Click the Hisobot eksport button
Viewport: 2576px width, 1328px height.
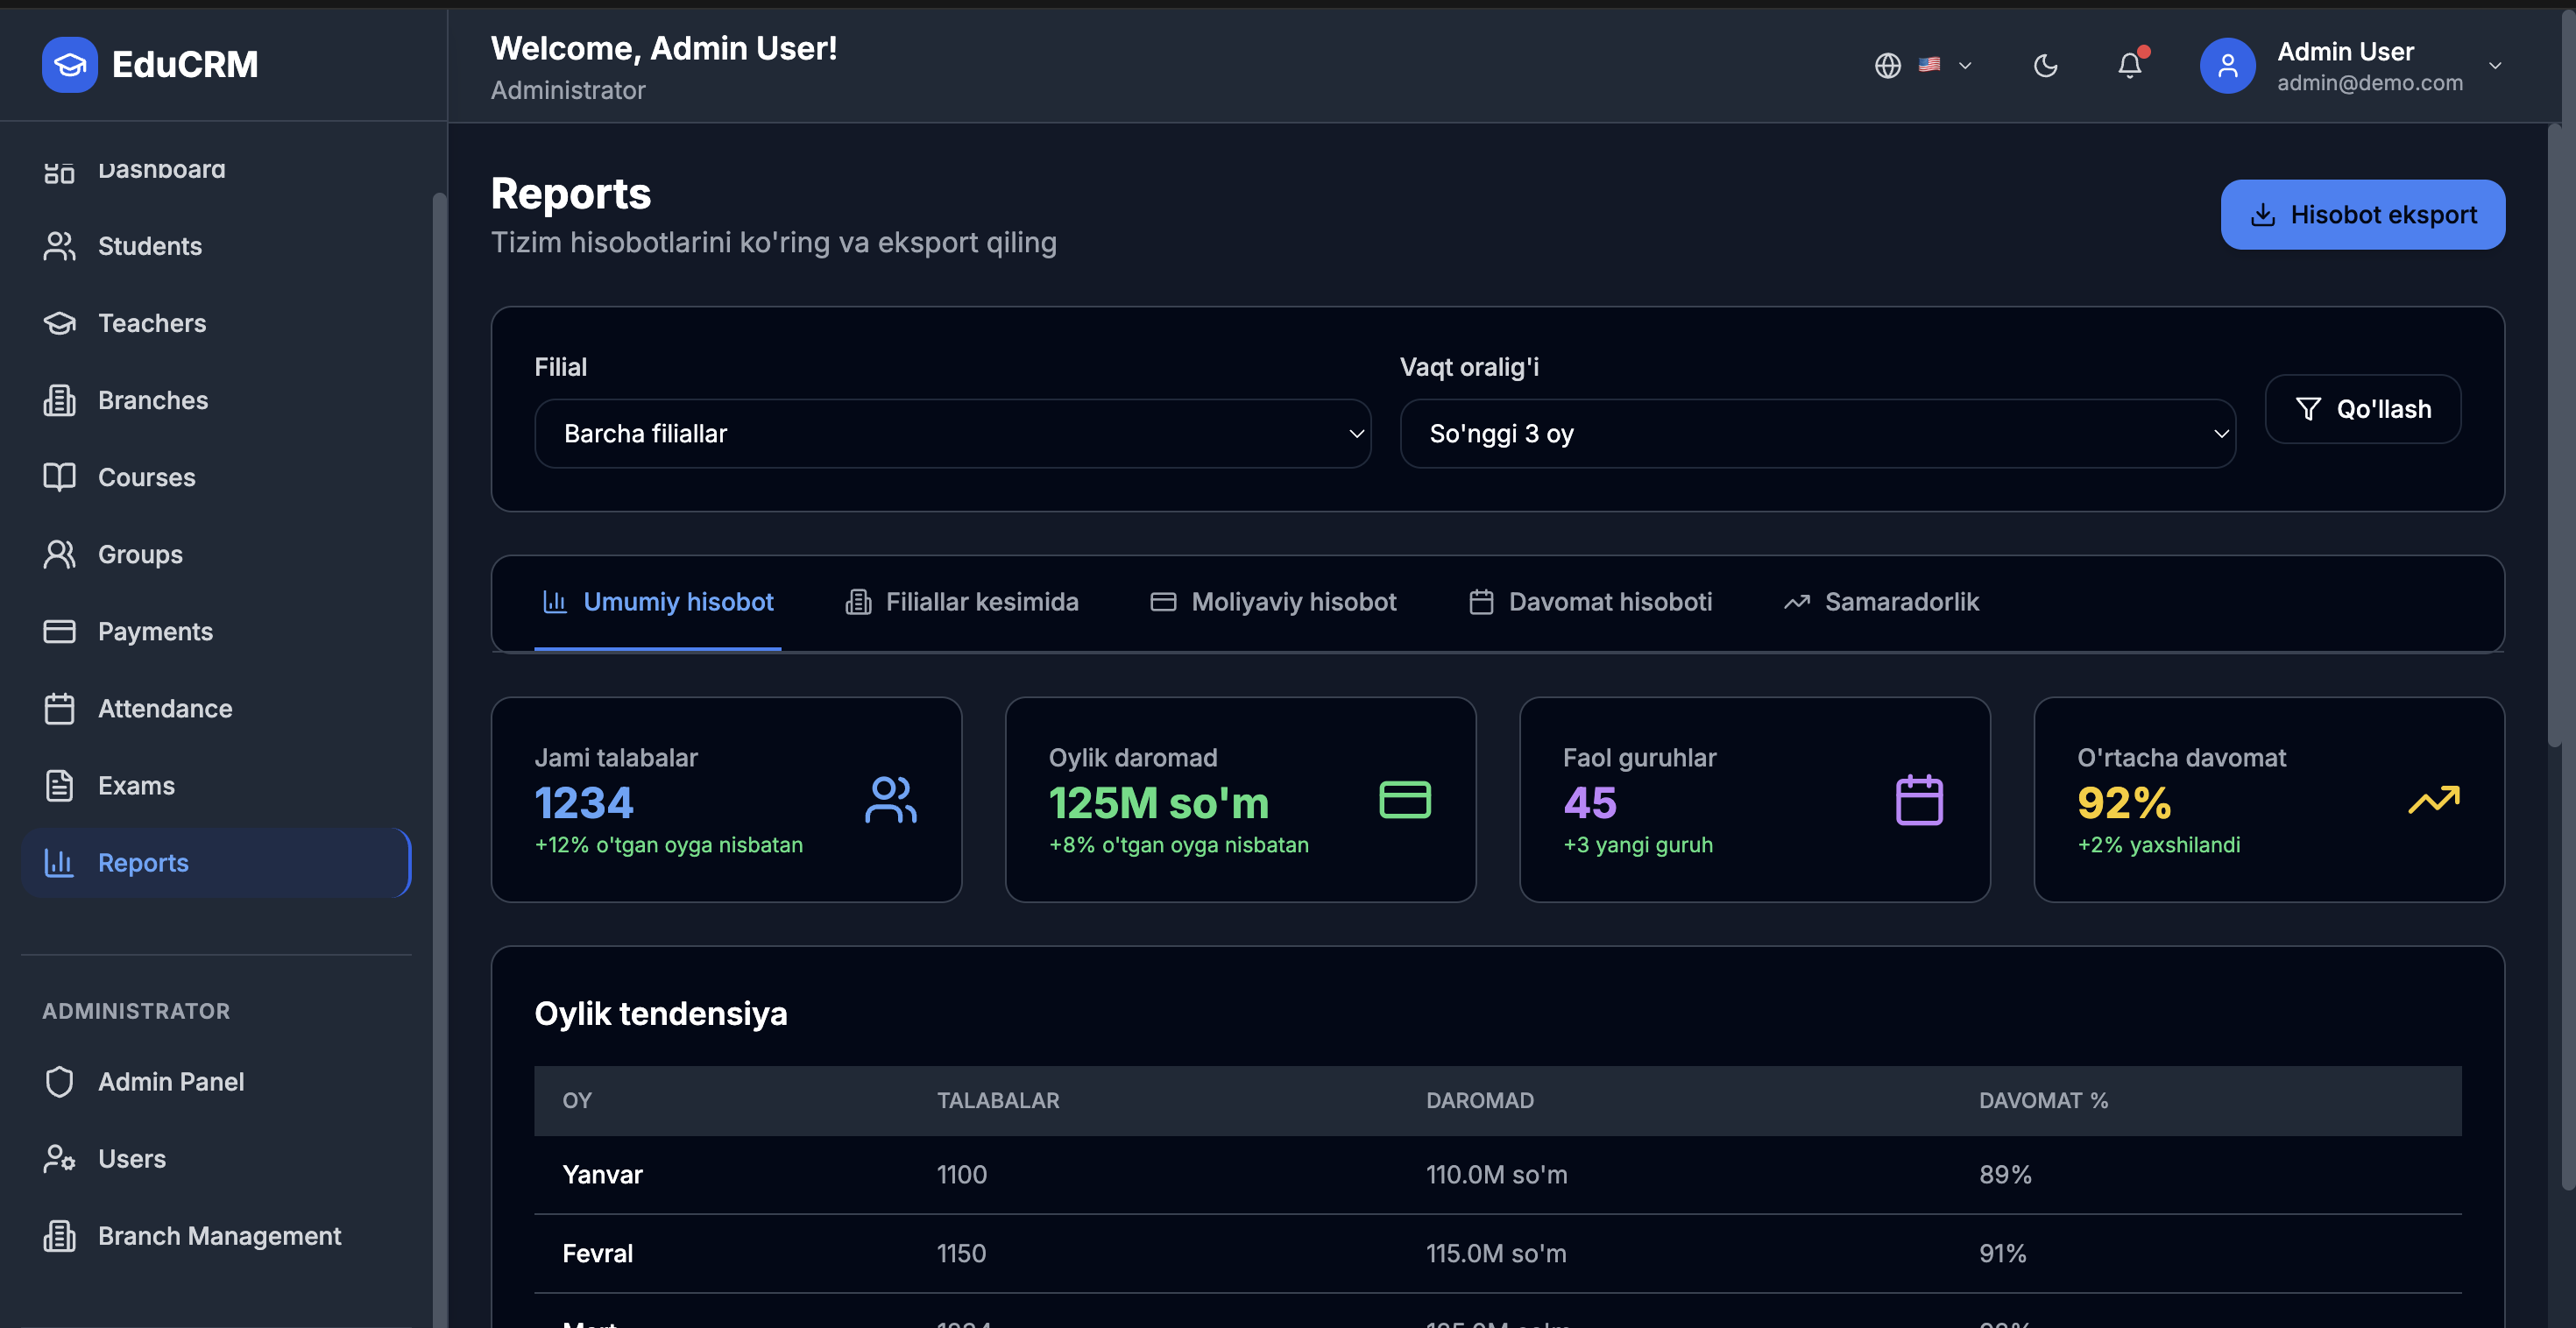point(2362,214)
